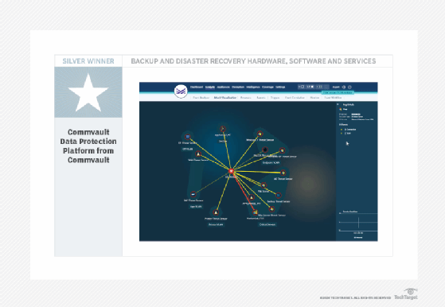
Task: Open the Appliances menu
Action: click(x=224, y=87)
